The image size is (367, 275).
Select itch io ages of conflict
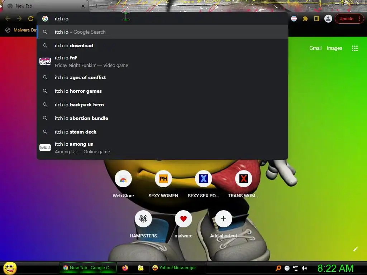[162, 77]
